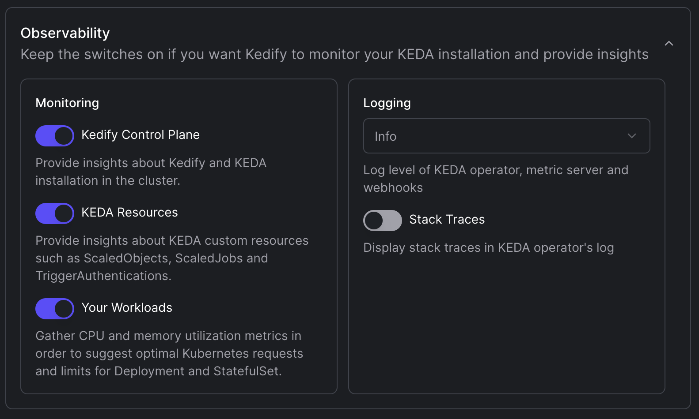
Task: Toggle off Your Workloads monitoring switch
Action: (x=55, y=308)
